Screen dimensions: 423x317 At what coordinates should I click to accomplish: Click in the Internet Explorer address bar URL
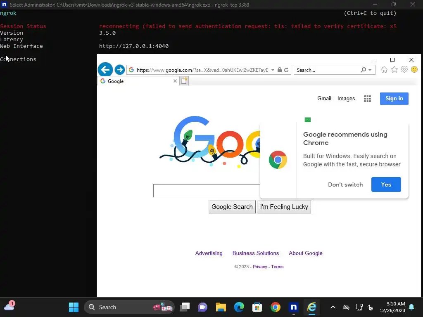click(x=202, y=70)
